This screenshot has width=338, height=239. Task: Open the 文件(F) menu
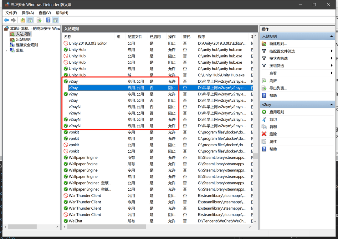[11, 13]
